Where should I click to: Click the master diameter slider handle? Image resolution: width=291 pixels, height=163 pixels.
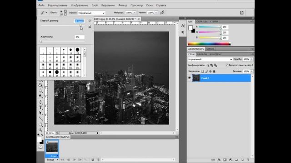coord(80,25)
